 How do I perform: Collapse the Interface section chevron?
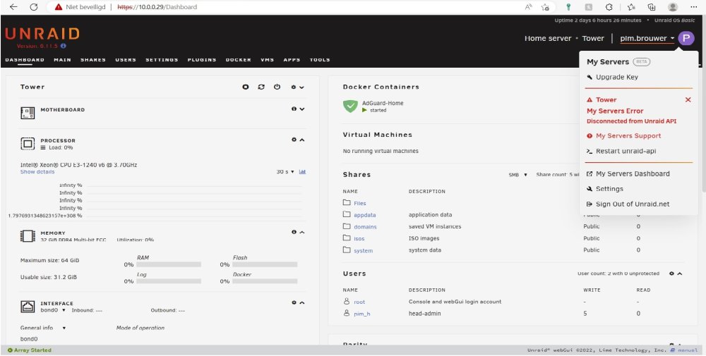302,302
